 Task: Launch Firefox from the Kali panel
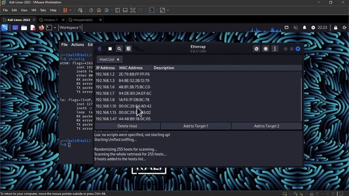[x=41, y=28]
